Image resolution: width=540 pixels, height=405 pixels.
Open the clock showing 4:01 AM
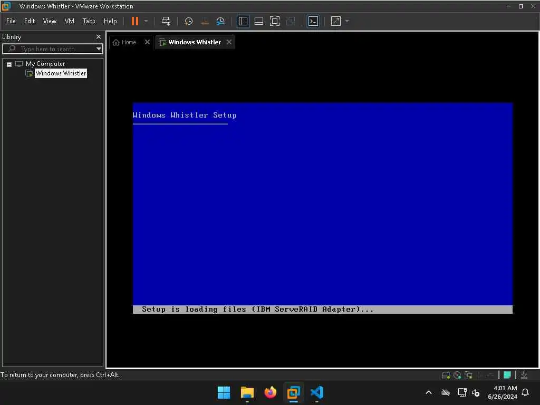pyautogui.click(x=503, y=392)
